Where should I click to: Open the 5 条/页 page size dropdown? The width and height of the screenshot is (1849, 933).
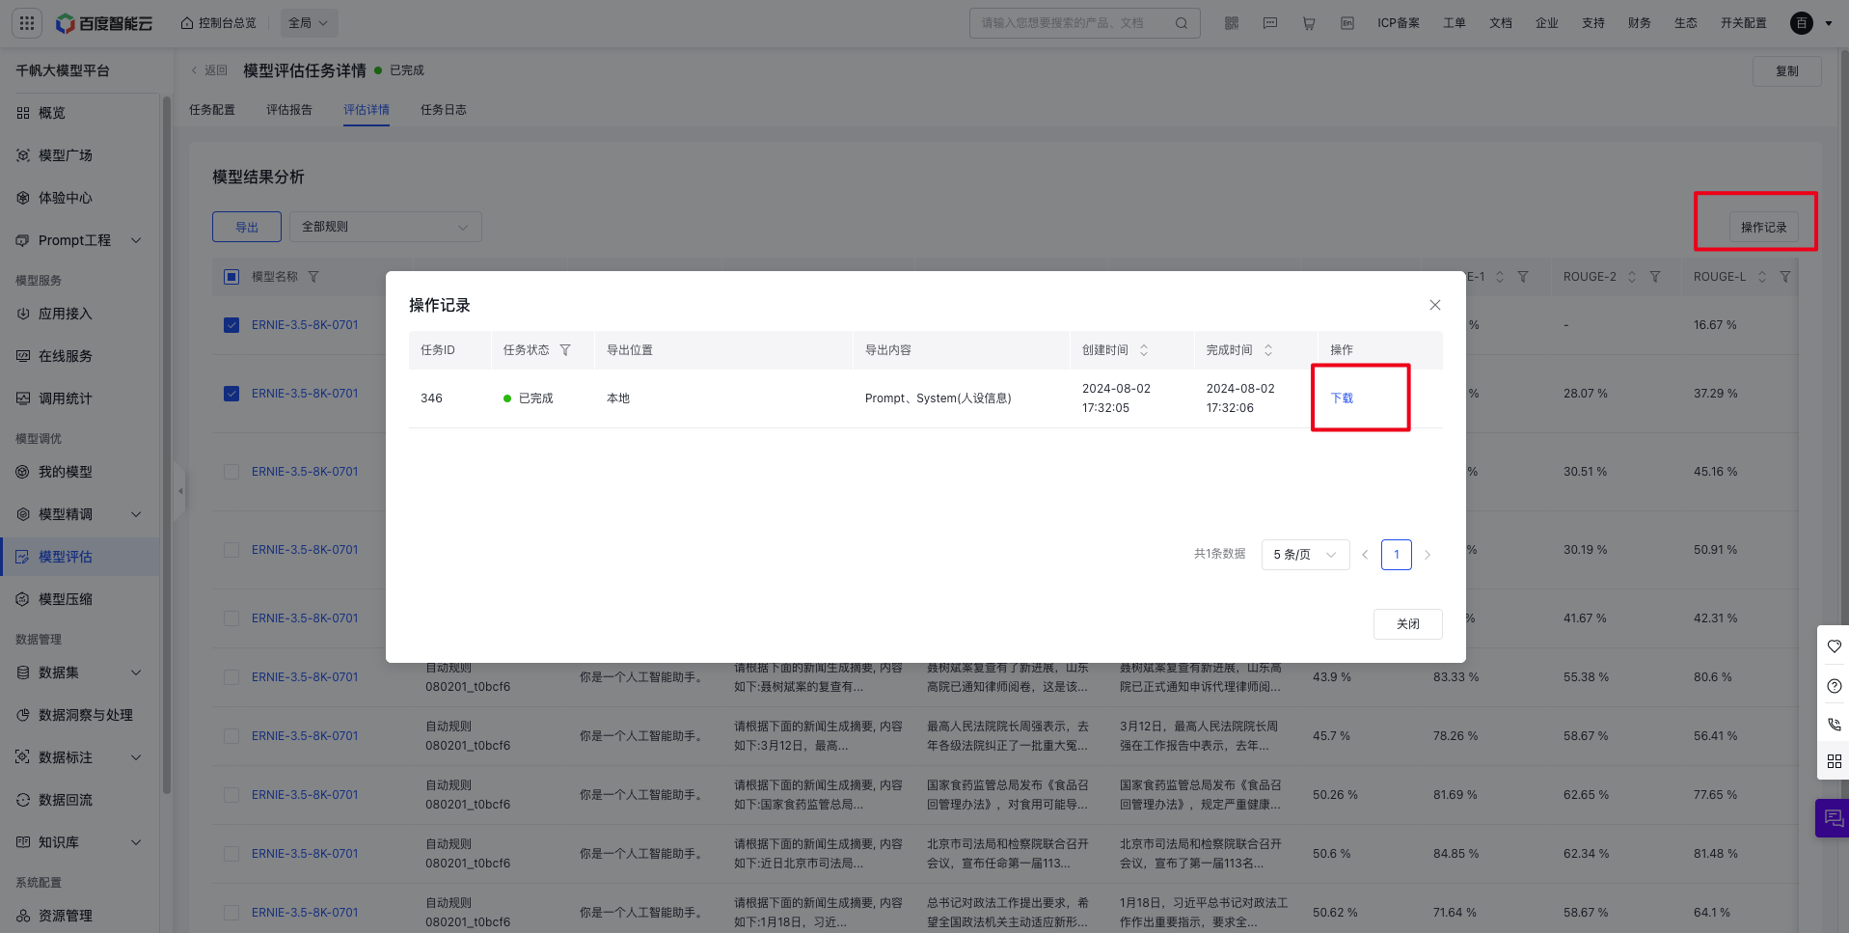1305,555
